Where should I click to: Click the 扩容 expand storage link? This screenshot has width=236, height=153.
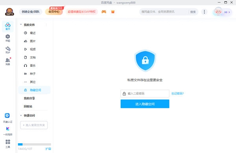tap(48, 149)
